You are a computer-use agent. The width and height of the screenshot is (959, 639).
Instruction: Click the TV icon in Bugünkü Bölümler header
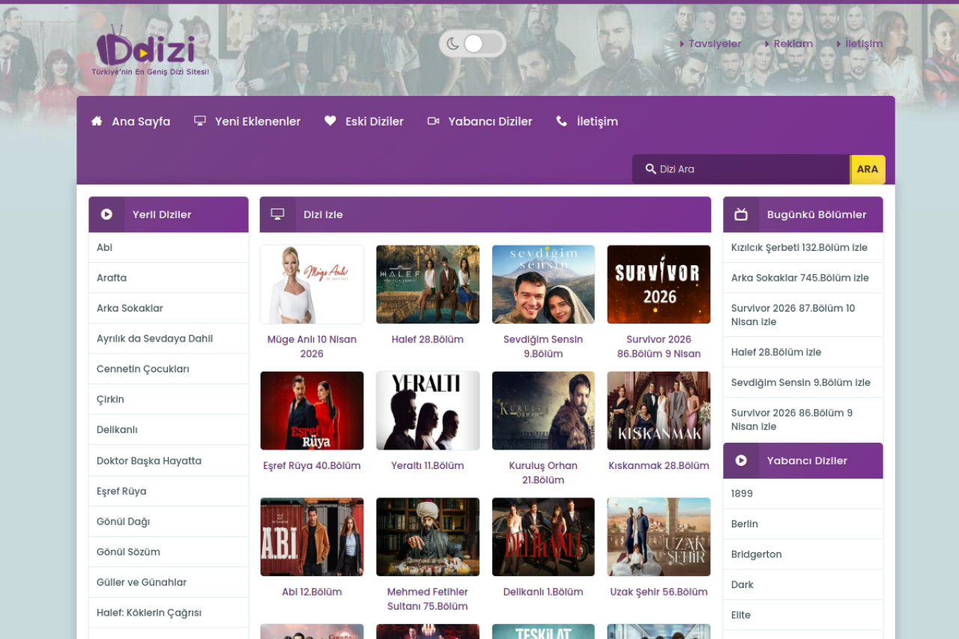tap(741, 214)
